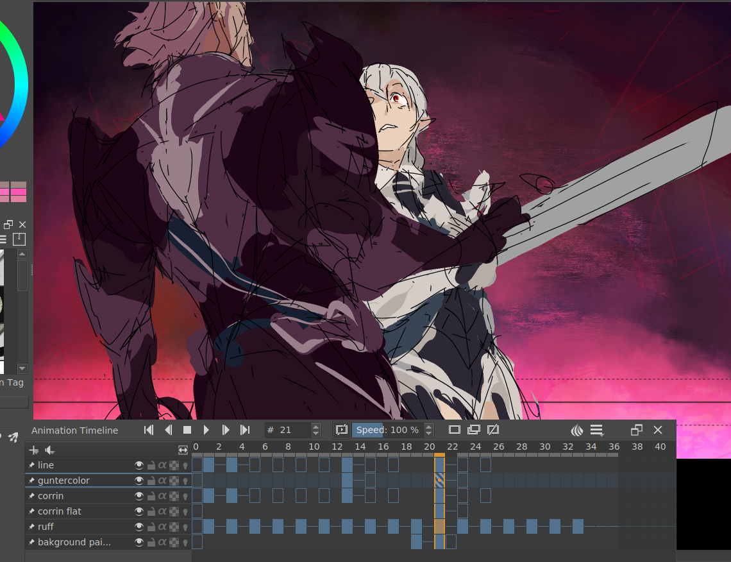The image size is (731, 562).
Task: Hide the guntercolor layer
Action: coord(139,481)
